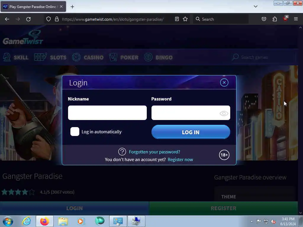Click the browser forward arrow
This screenshot has height=227, width=303.
pos(18,19)
